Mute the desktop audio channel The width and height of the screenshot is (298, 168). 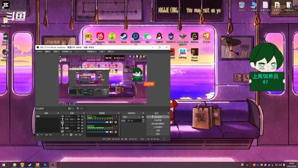(x=111, y=132)
